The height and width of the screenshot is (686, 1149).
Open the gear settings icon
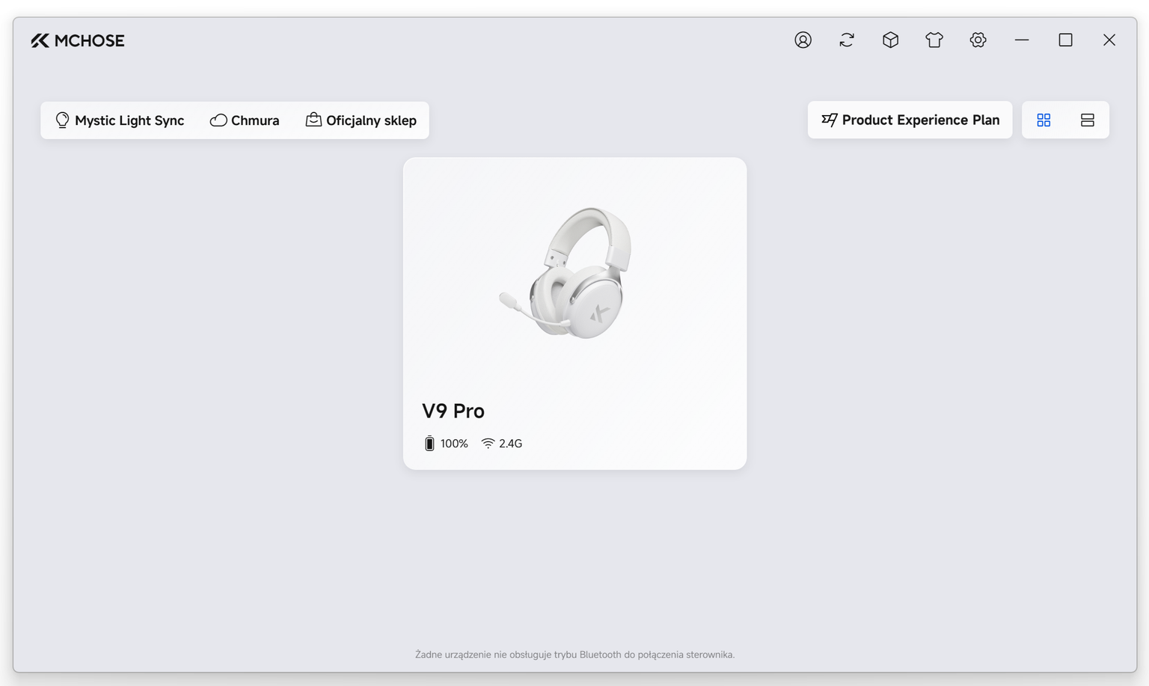[x=978, y=40]
